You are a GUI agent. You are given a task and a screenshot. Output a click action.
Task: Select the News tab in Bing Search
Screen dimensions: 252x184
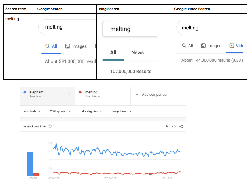(x=137, y=52)
